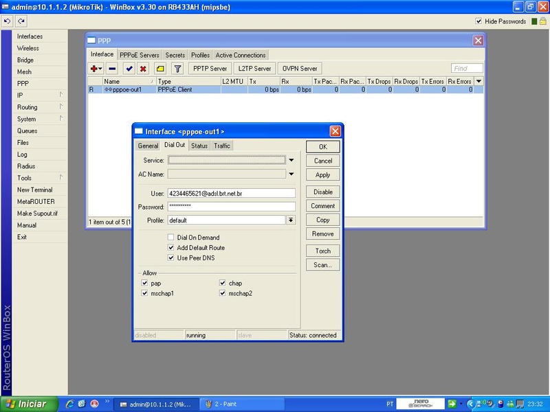Expand the AC Name field arrow
This screenshot has height=412, width=550.
pyautogui.click(x=291, y=174)
